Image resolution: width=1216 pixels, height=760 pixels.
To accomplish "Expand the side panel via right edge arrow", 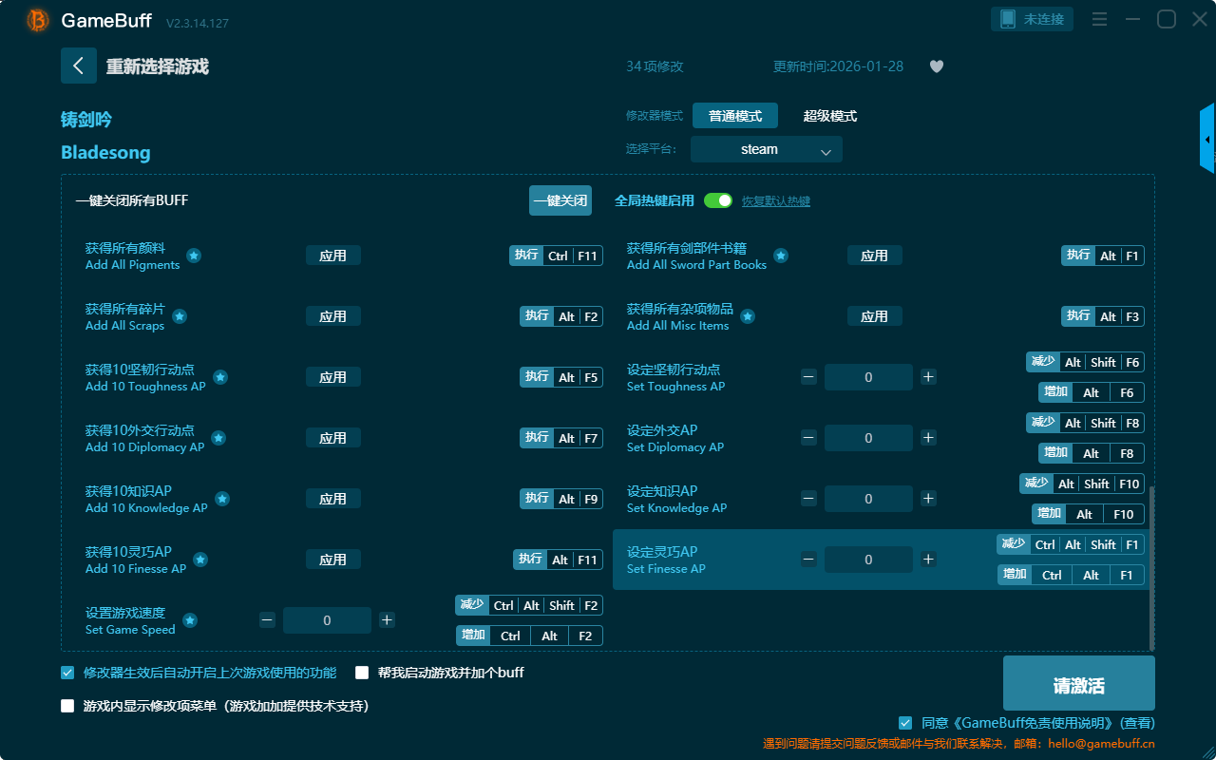I will (x=1206, y=139).
